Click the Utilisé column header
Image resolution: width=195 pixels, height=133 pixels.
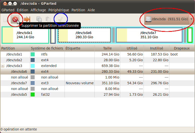132,48
